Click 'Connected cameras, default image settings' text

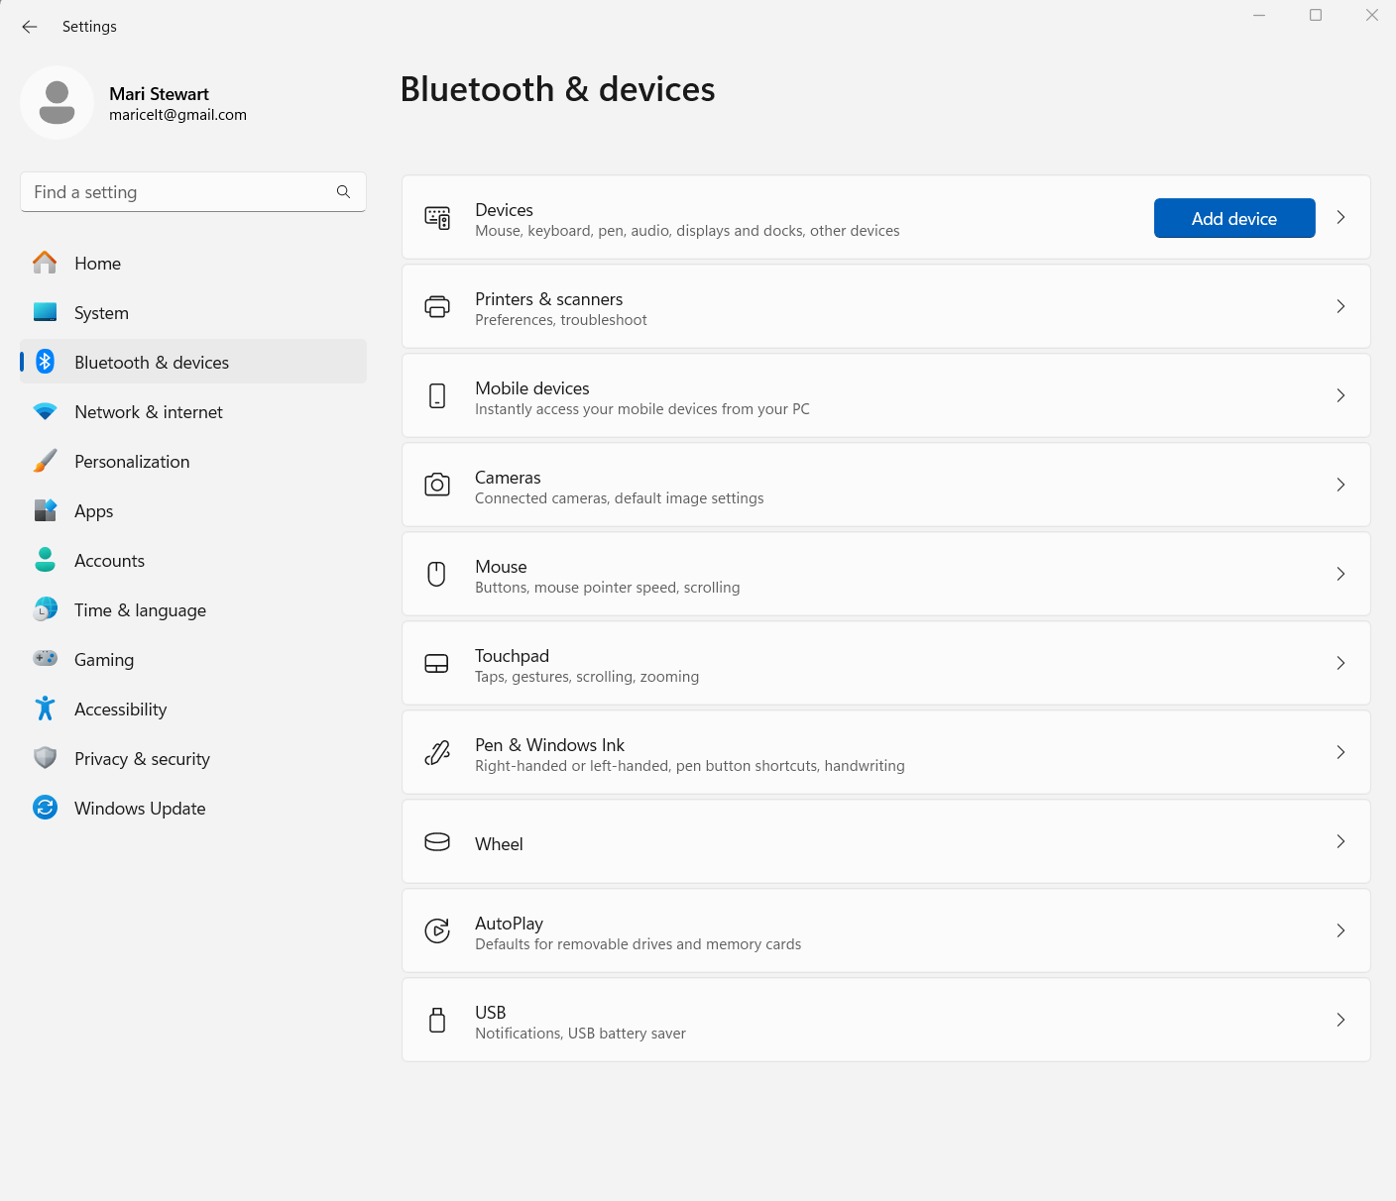pyautogui.click(x=619, y=498)
